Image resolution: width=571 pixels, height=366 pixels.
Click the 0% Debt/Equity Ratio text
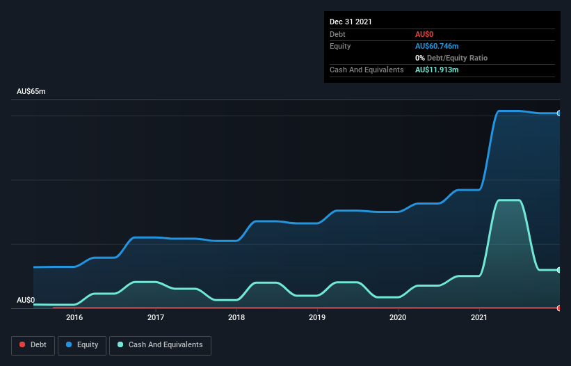451,58
